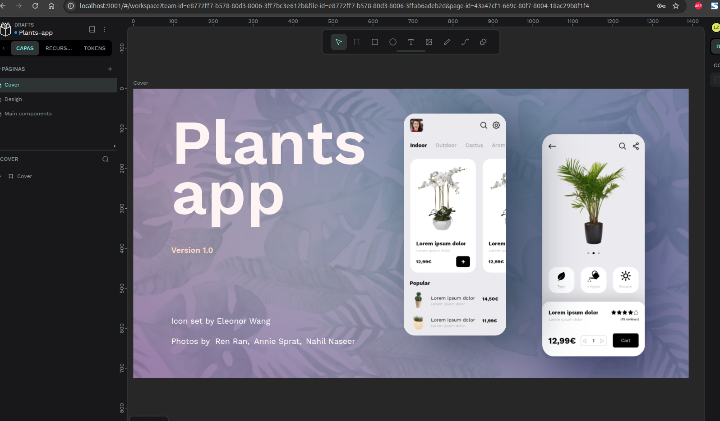Viewport: 720px width, 421px height.
Task: Open the Tokens tab
Action: (x=95, y=48)
